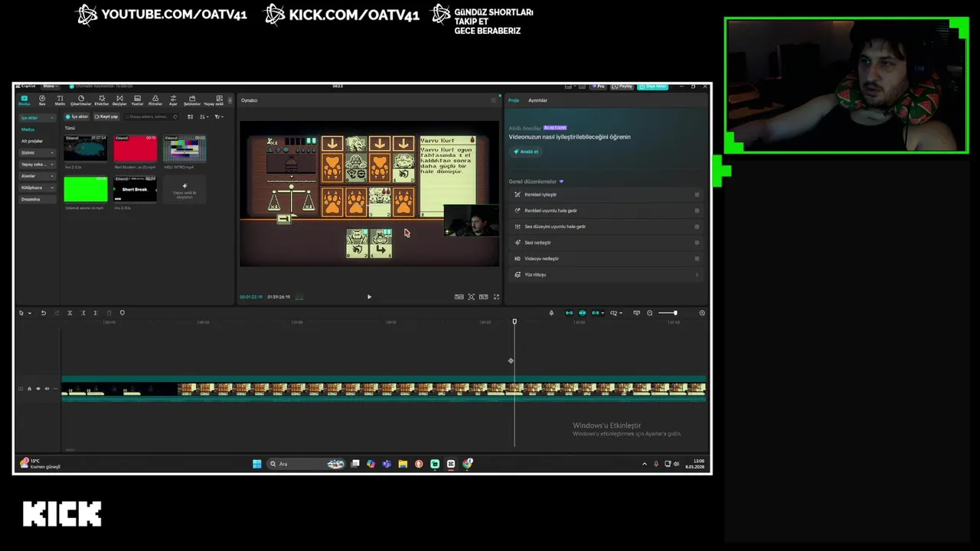Open the Efektler effects panel
The image size is (980, 551).
point(101,100)
